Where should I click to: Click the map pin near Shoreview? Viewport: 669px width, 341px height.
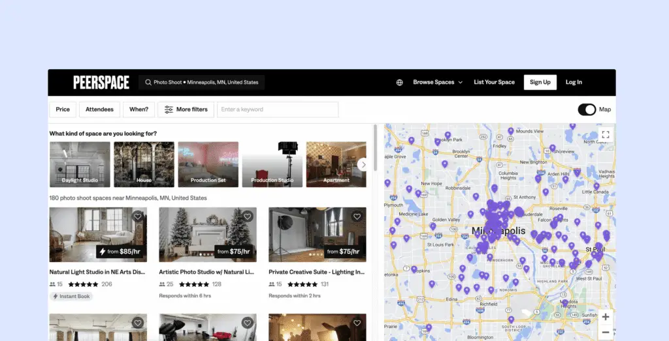tap(553, 148)
